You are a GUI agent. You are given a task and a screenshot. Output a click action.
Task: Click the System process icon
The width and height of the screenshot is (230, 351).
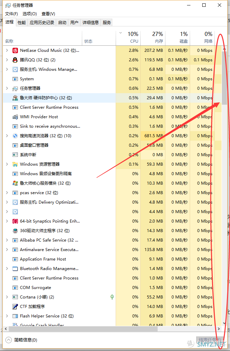click(x=15, y=79)
